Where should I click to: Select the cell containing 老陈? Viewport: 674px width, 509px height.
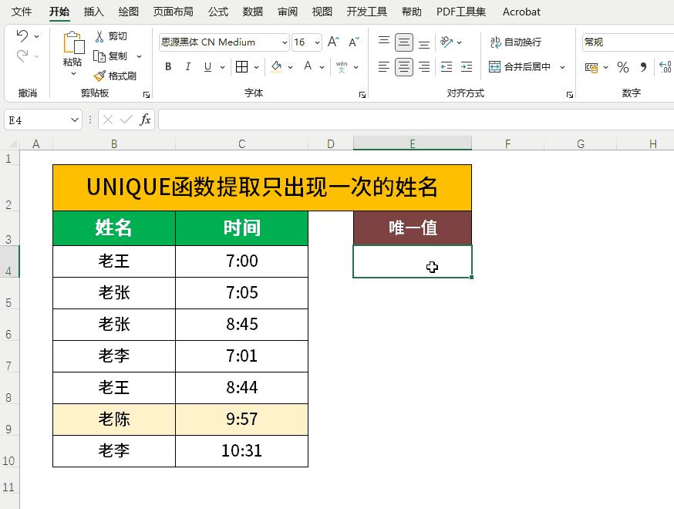pyautogui.click(x=113, y=420)
